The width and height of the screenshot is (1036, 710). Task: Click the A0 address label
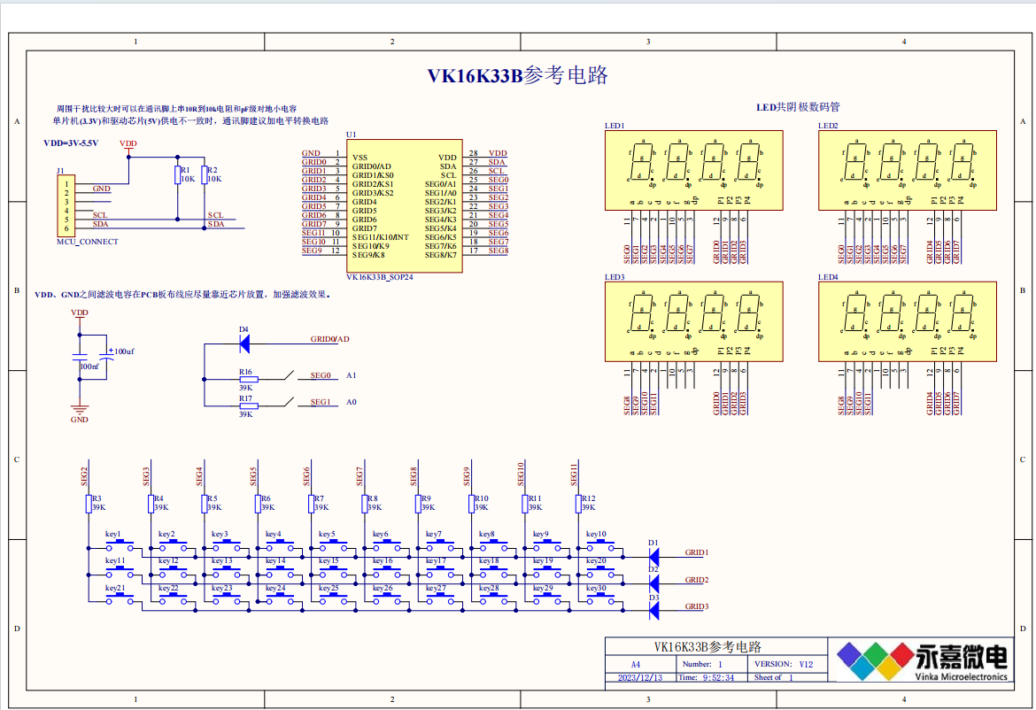[351, 402]
